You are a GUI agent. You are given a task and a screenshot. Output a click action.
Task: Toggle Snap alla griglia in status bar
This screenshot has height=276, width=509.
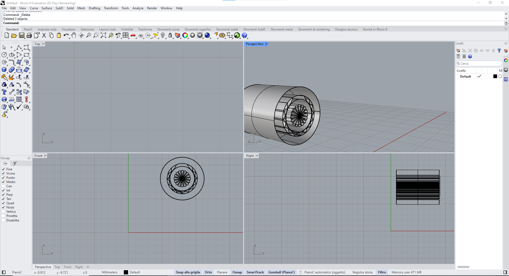click(x=188, y=272)
